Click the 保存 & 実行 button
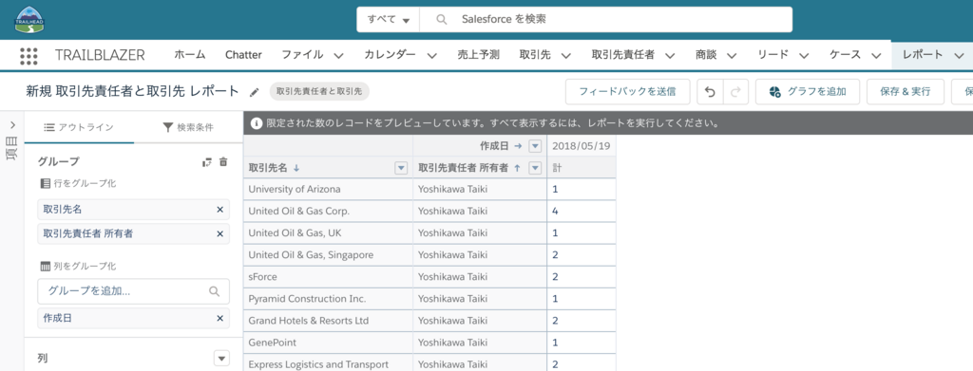 coord(906,92)
